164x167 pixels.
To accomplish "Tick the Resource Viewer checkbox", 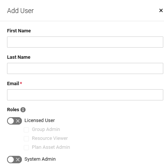I will tap(26, 139).
